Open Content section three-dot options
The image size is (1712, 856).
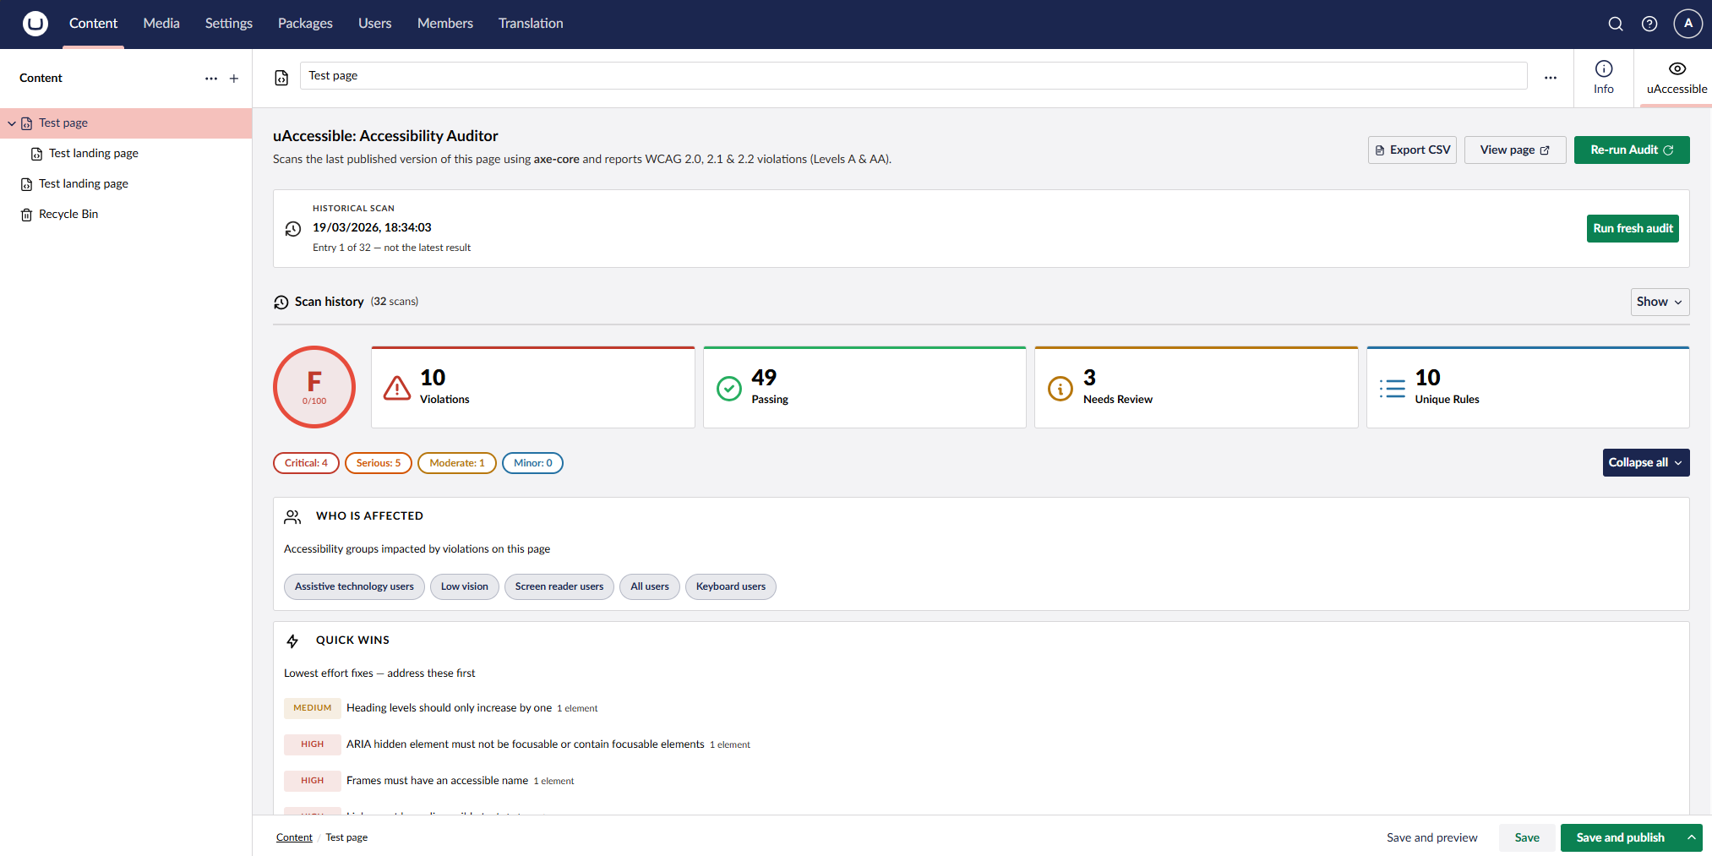(211, 79)
